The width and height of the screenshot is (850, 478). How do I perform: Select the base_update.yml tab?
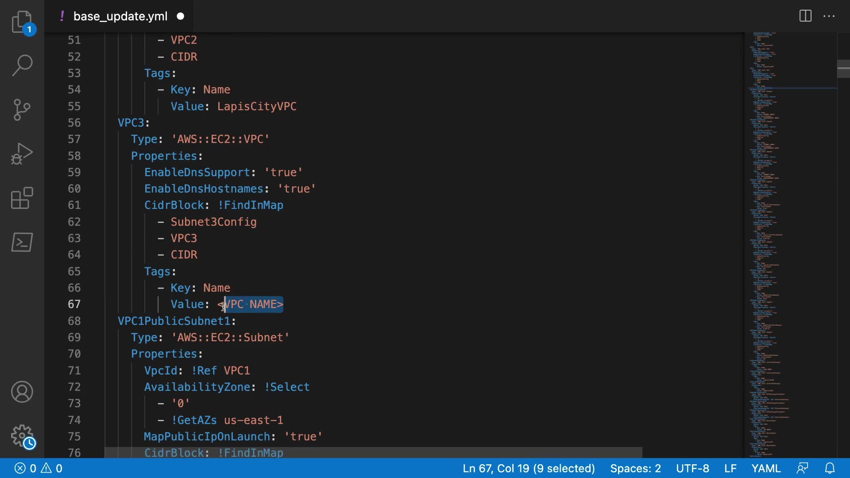pos(120,16)
